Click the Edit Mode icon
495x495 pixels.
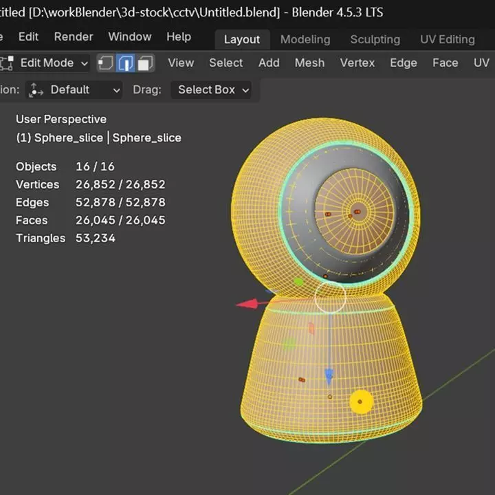coord(7,63)
